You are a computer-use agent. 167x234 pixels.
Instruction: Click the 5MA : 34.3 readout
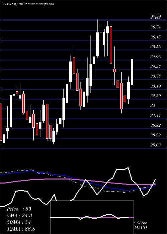point(19,216)
